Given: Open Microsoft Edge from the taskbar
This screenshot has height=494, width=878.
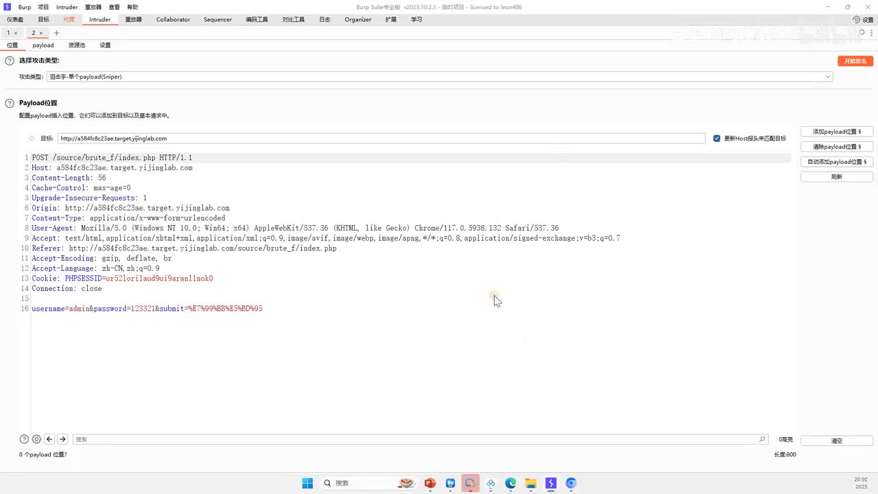Looking at the screenshot, I should 511,483.
